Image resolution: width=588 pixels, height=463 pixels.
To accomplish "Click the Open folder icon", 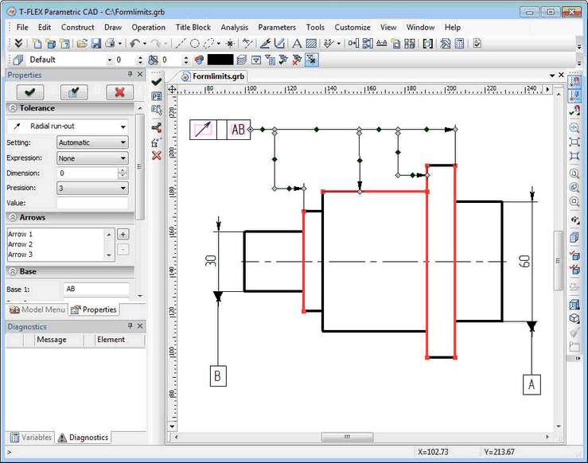I will pos(82,43).
